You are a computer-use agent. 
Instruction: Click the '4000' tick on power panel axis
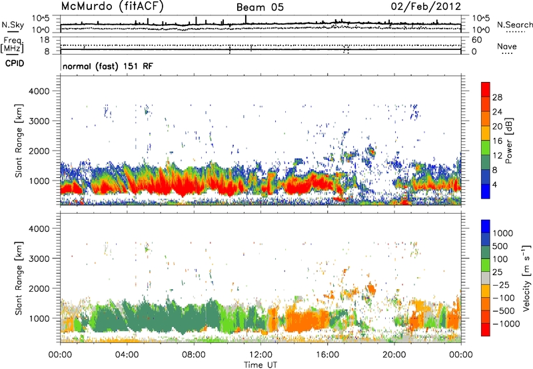[x=39, y=91]
